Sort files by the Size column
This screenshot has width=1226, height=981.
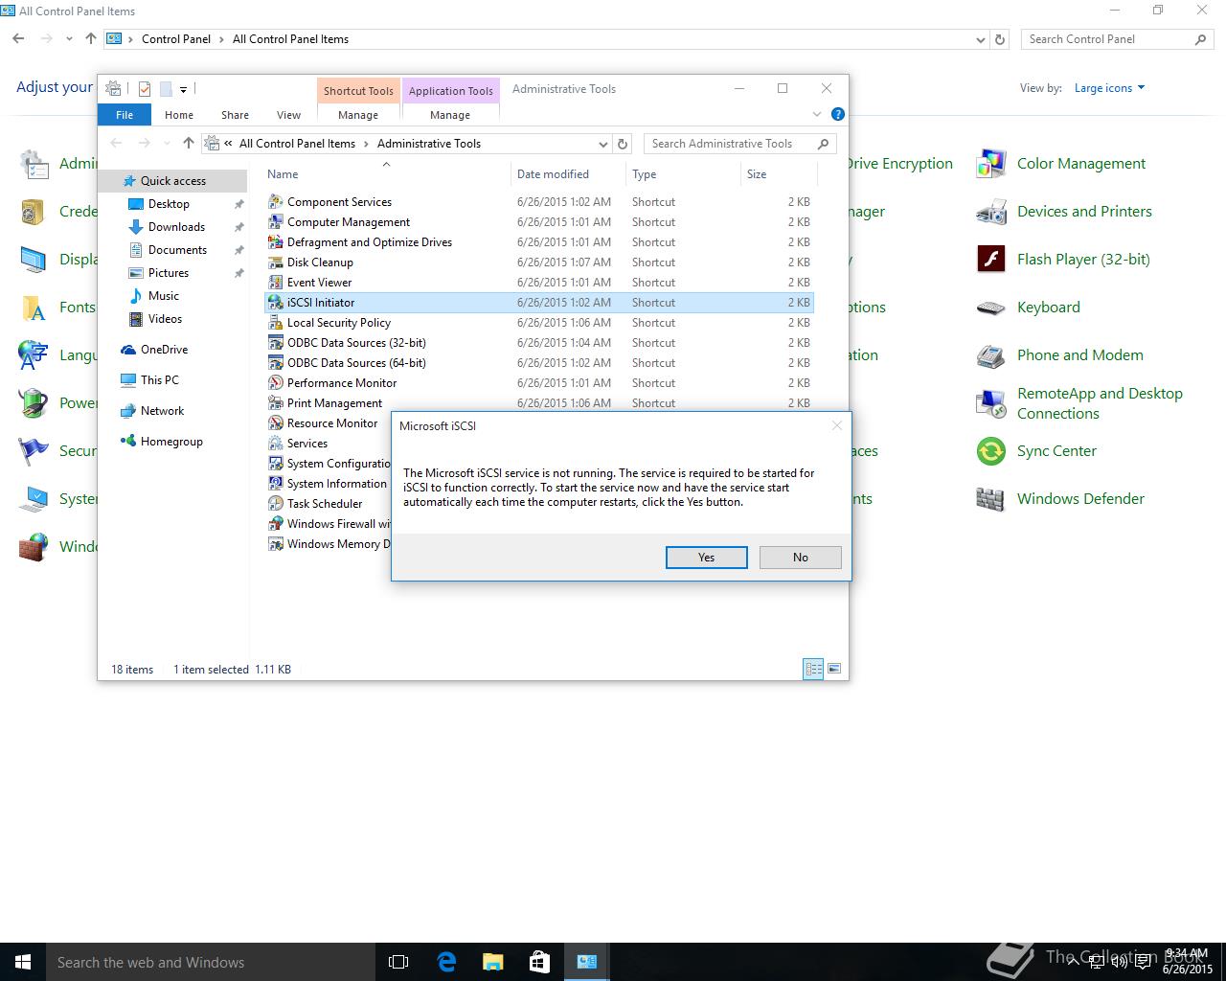pos(779,174)
